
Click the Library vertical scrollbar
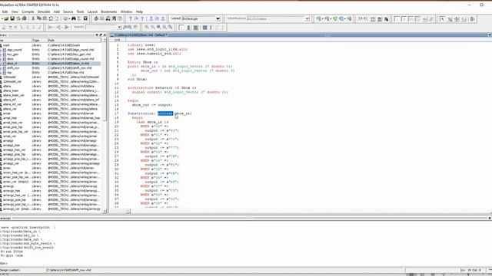[105, 125]
